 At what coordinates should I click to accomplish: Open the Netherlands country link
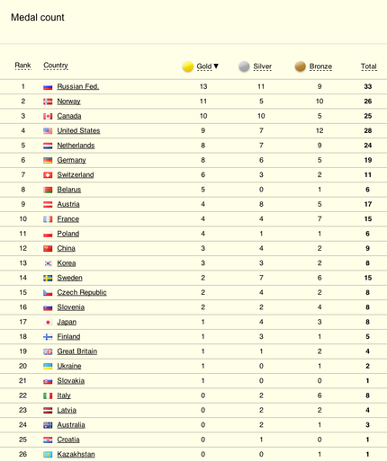[x=76, y=146]
